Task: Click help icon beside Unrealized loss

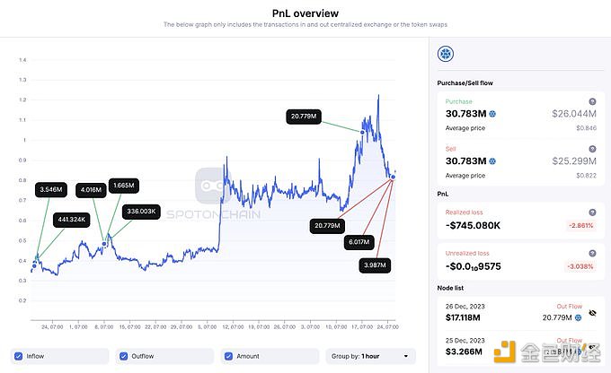Action: pos(592,253)
